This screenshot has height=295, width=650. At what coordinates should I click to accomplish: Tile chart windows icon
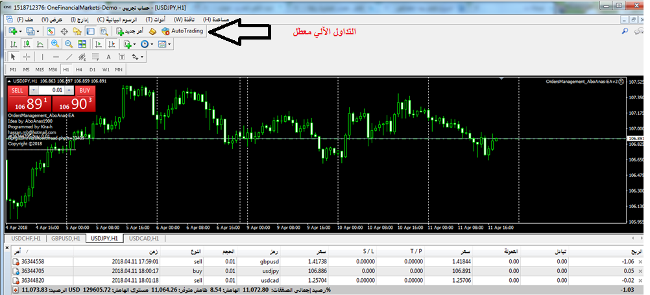[82, 44]
